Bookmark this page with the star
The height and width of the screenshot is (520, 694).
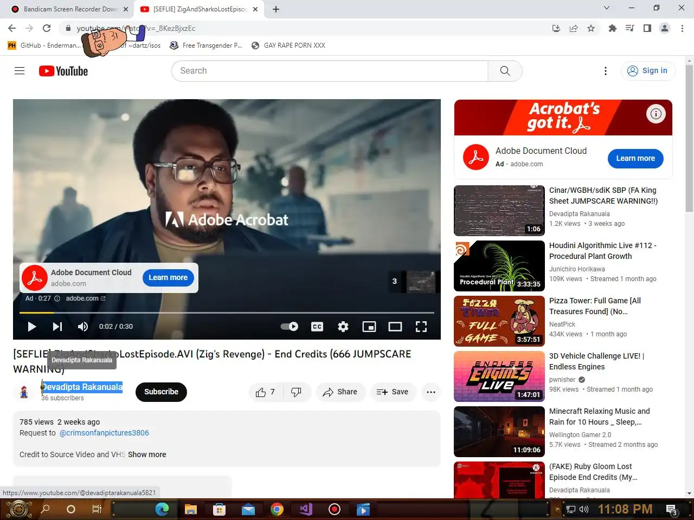click(591, 28)
